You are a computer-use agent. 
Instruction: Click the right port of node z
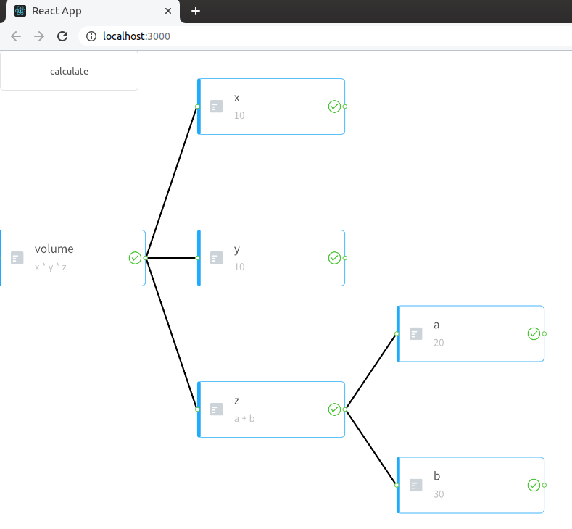click(345, 409)
